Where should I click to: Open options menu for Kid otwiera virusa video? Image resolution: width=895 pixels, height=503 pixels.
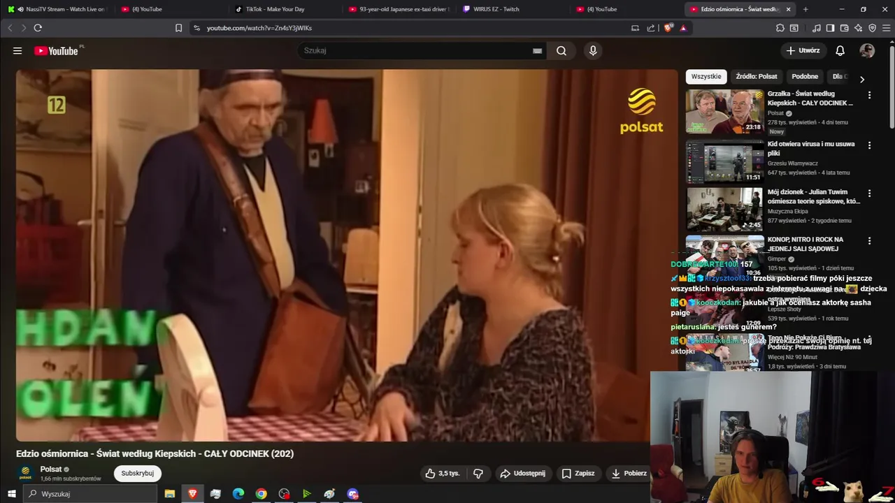(869, 145)
